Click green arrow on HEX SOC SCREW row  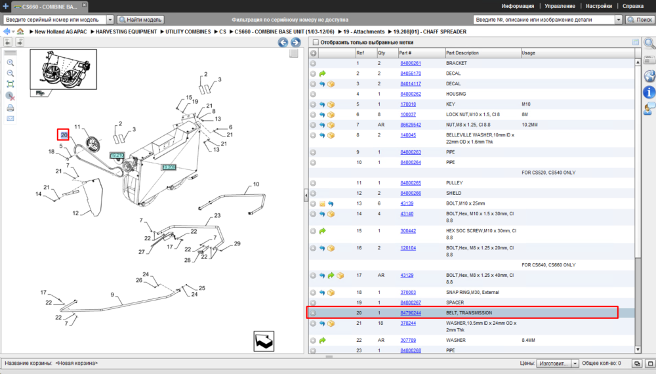pyautogui.click(x=323, y=231)
